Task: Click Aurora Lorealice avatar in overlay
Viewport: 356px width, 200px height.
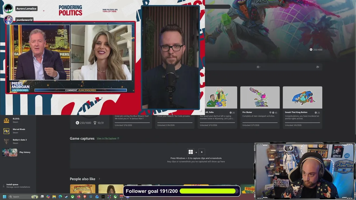Action: click(8, 9)
